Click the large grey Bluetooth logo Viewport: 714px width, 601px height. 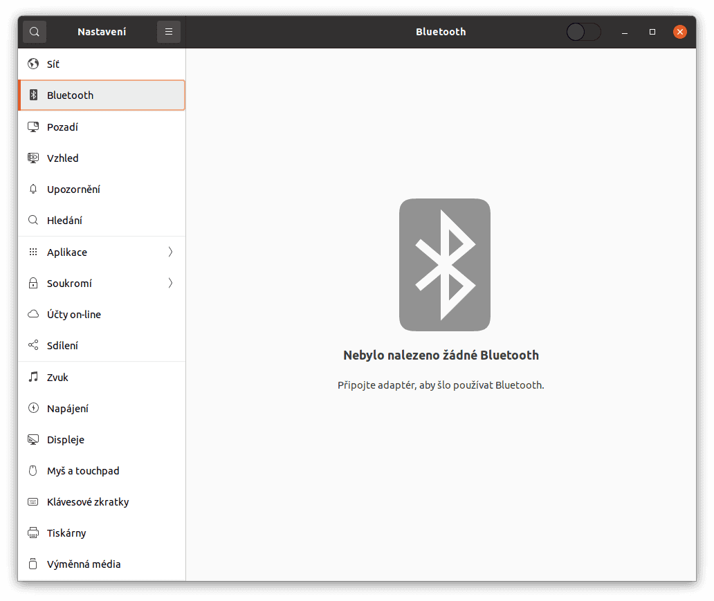click(x=445, y=264)
